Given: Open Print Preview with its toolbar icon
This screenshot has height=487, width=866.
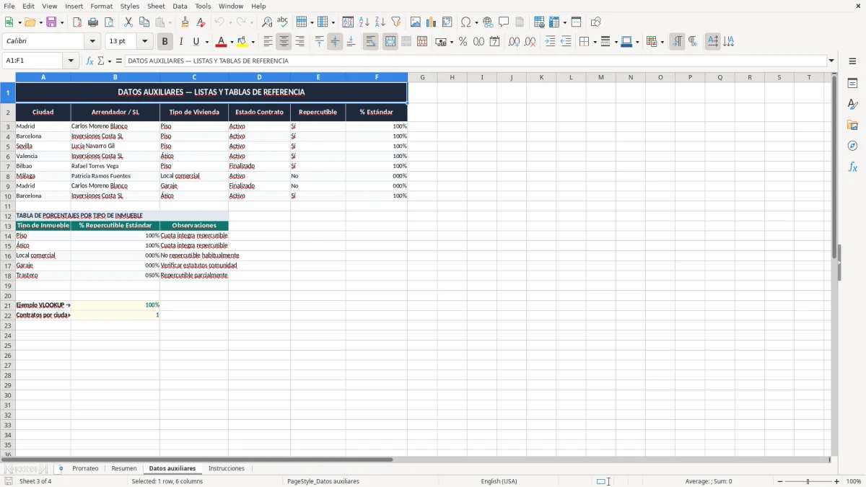Looking at the screenshot, I should click(109, 22).
